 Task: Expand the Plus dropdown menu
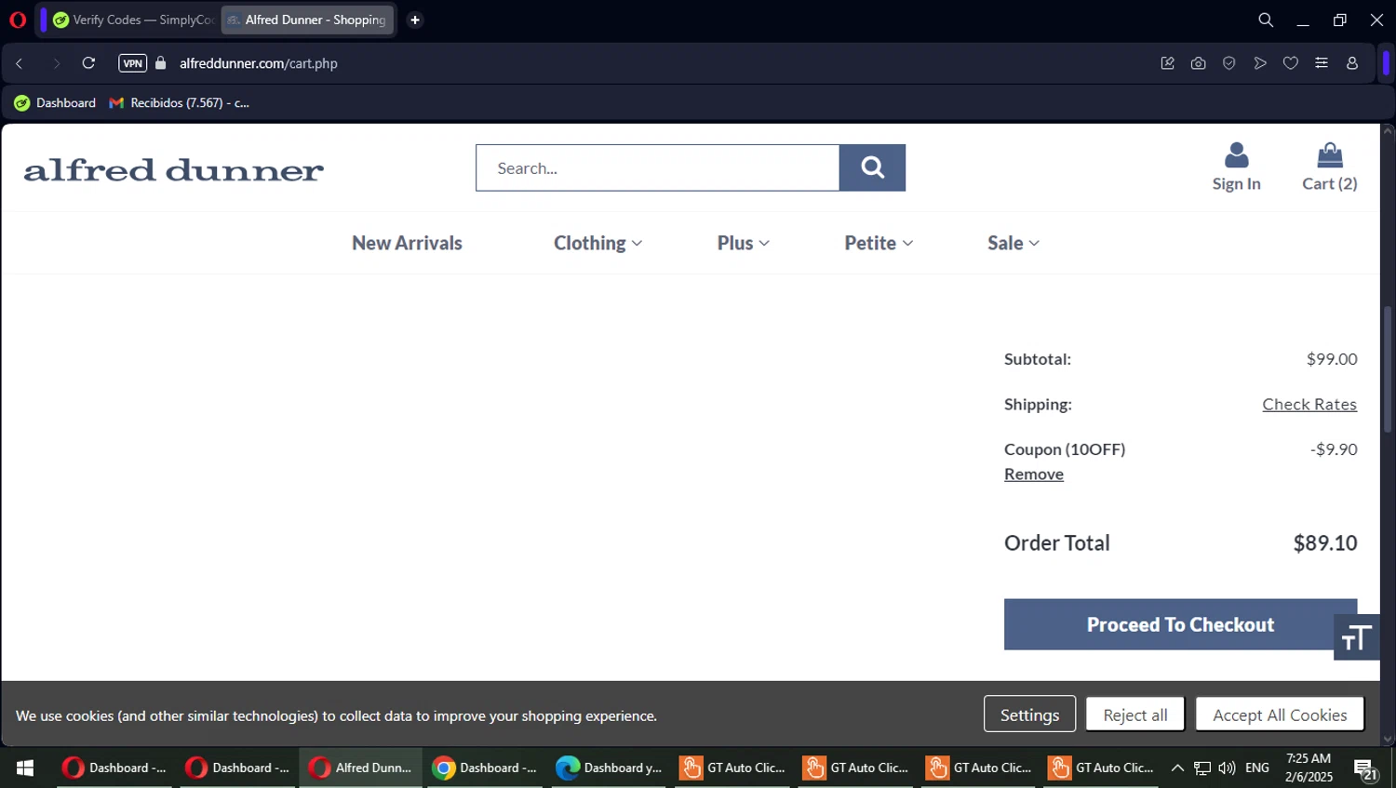click(x=743, y=243)
